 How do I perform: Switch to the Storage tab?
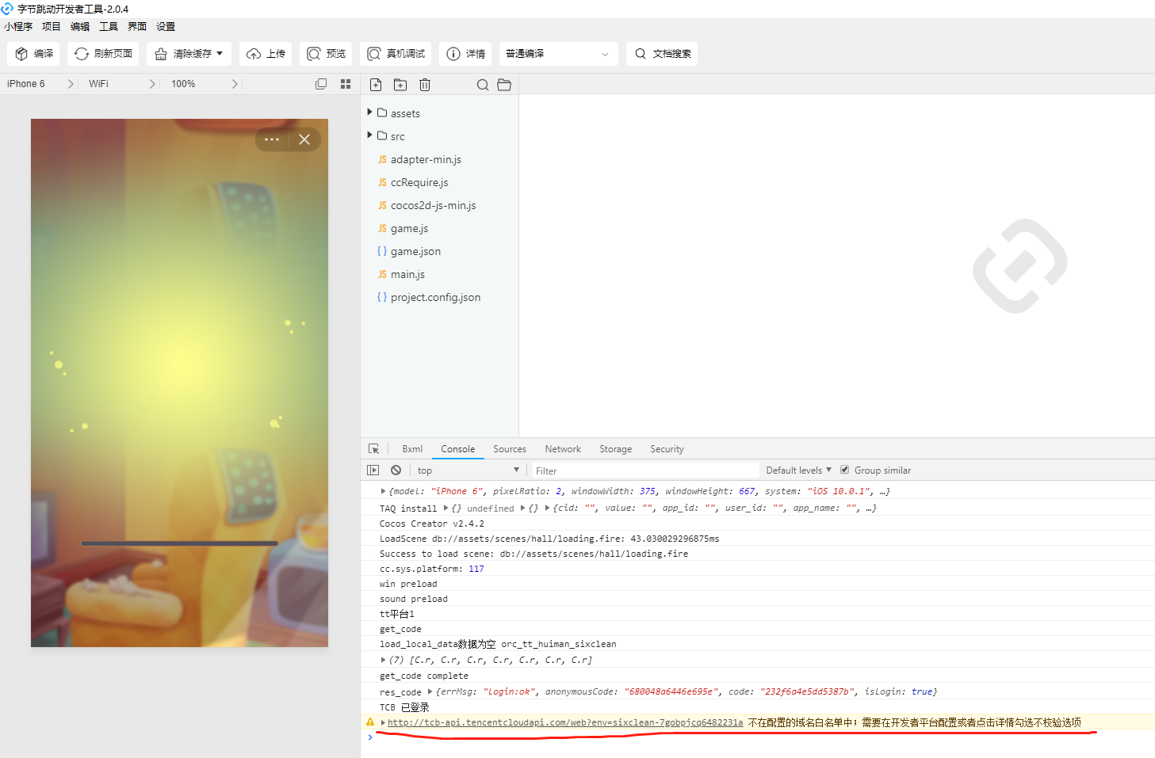[x=616, y=449]
